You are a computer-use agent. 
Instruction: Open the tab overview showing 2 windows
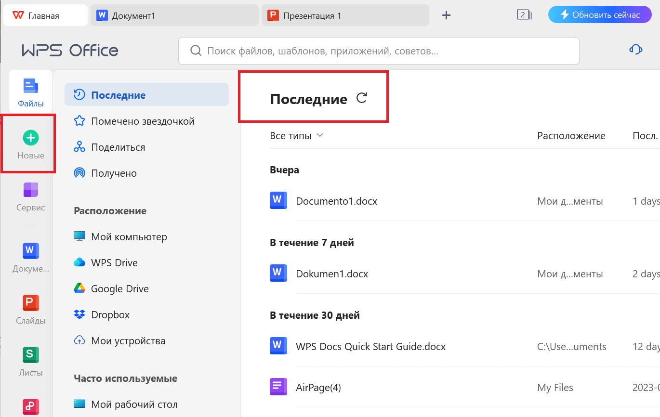click(525, 15)
